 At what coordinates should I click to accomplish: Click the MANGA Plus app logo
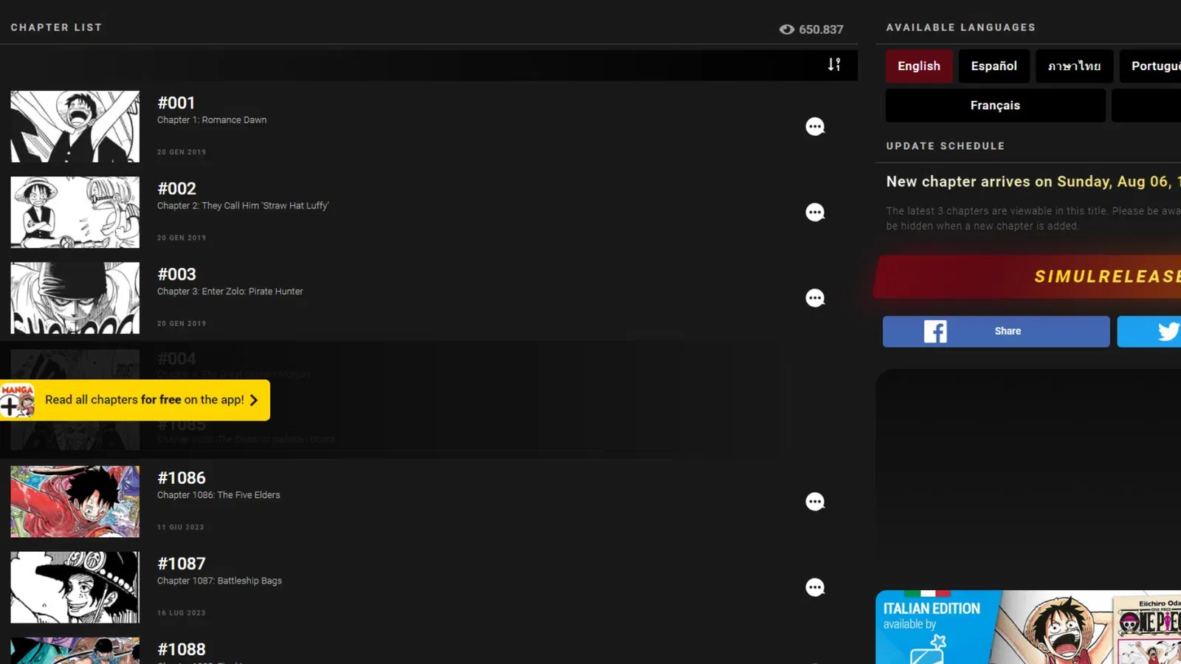click(17, 401)
